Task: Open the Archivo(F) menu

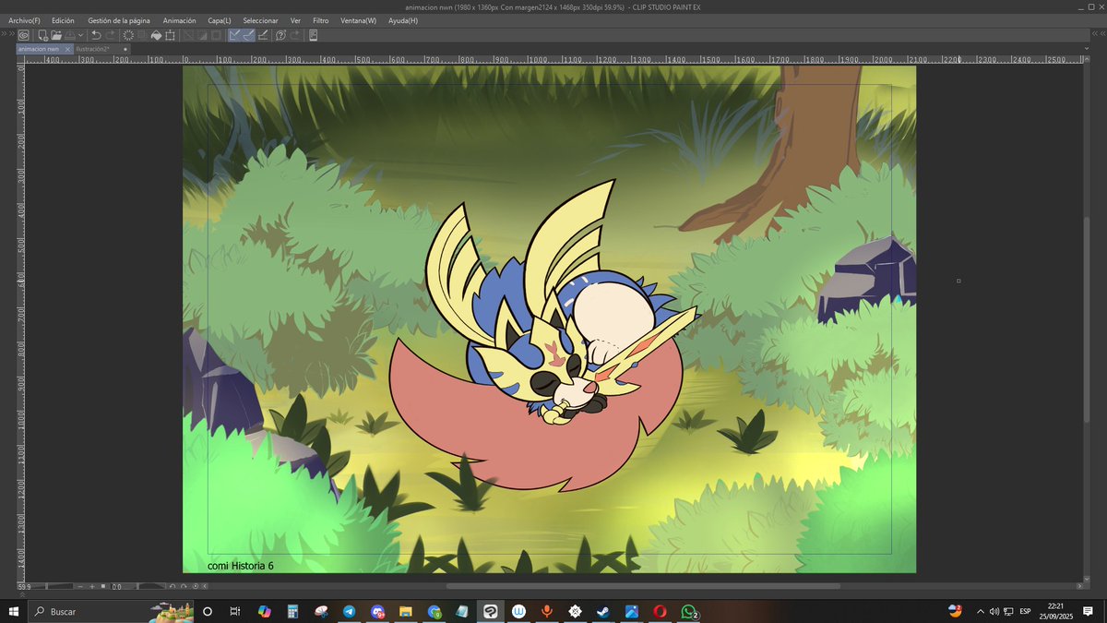Action: (x=24, y=20)
